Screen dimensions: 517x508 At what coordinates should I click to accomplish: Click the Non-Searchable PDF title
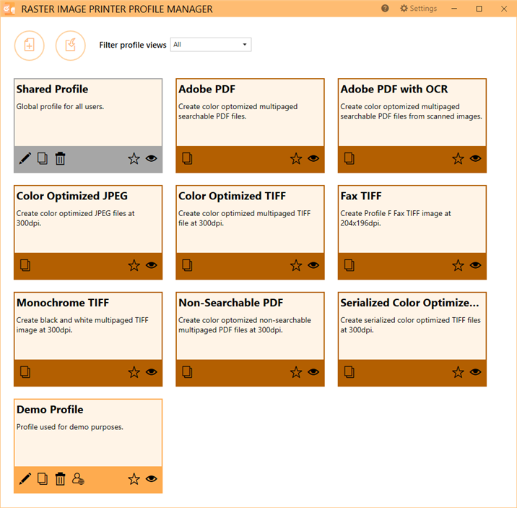[231, 303]
